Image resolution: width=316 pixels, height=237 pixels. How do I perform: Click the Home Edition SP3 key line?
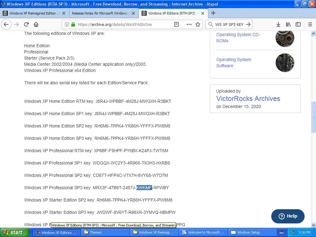coord(97,138)
